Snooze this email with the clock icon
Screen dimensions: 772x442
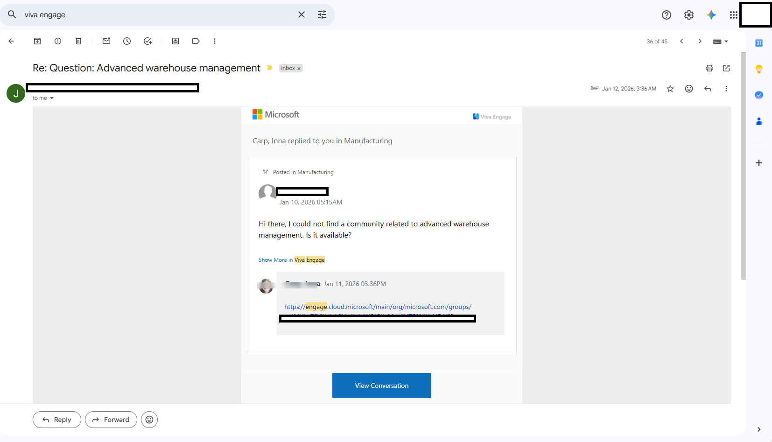tap(127, 41)
